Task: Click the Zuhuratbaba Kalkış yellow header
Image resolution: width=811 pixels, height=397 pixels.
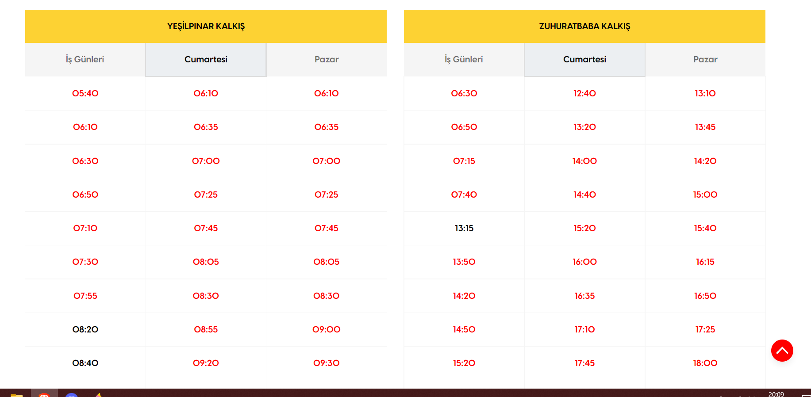Action: 584,27
